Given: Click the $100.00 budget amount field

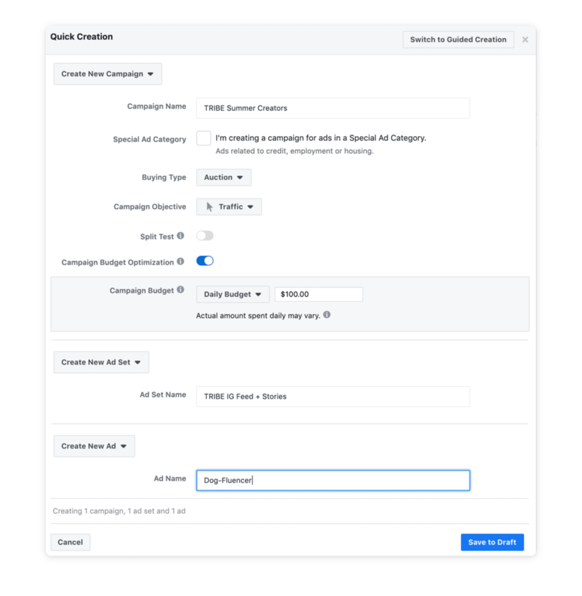Looking at the screenshot, I should click(x=319, y=294).
